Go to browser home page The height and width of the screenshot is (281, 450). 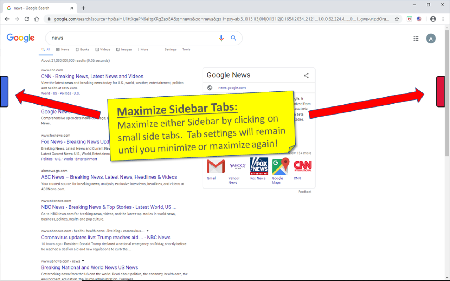[x=37, y=19]
